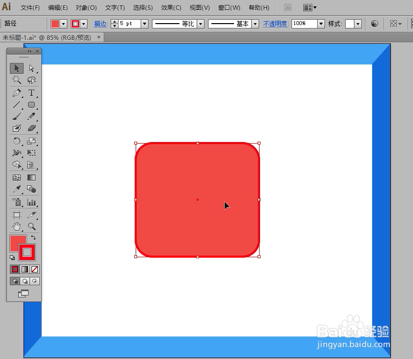
Task: Open variable width profile dropdown 等比
Action: 201,24
